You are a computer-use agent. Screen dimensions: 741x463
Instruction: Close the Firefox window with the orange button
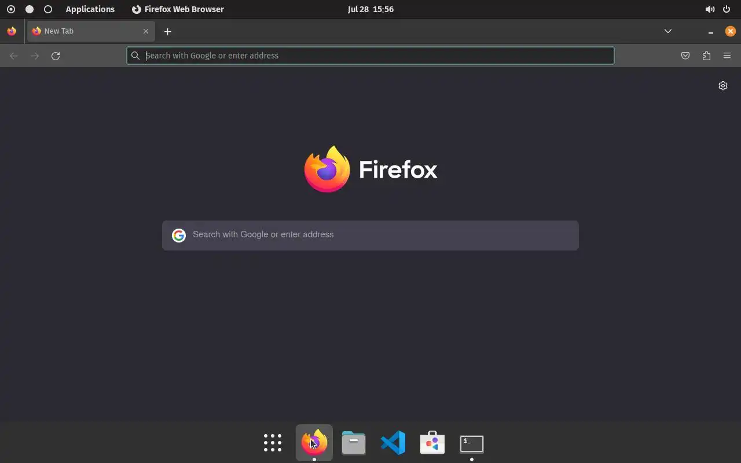731,31
